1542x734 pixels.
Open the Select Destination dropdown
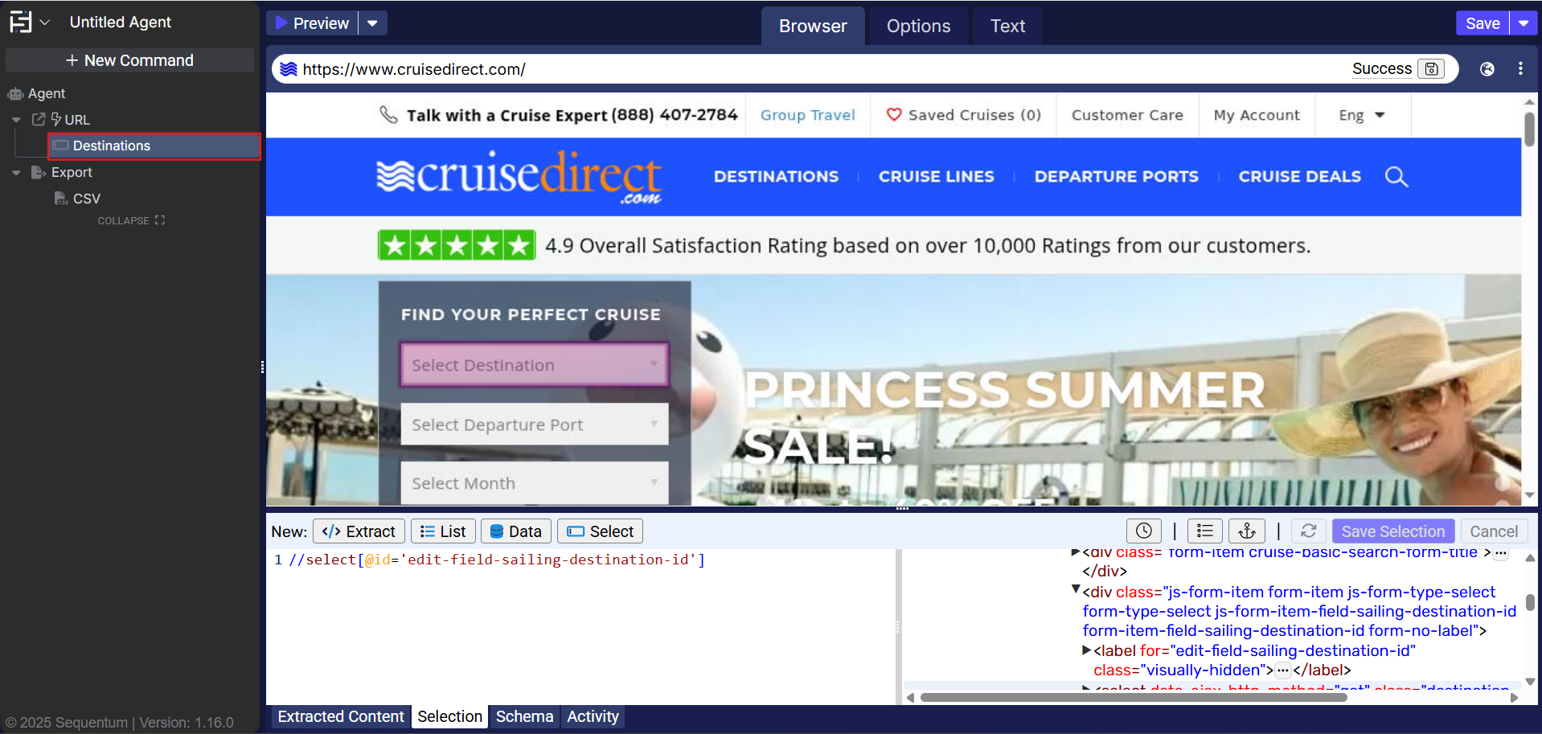[x=534, y=365]
